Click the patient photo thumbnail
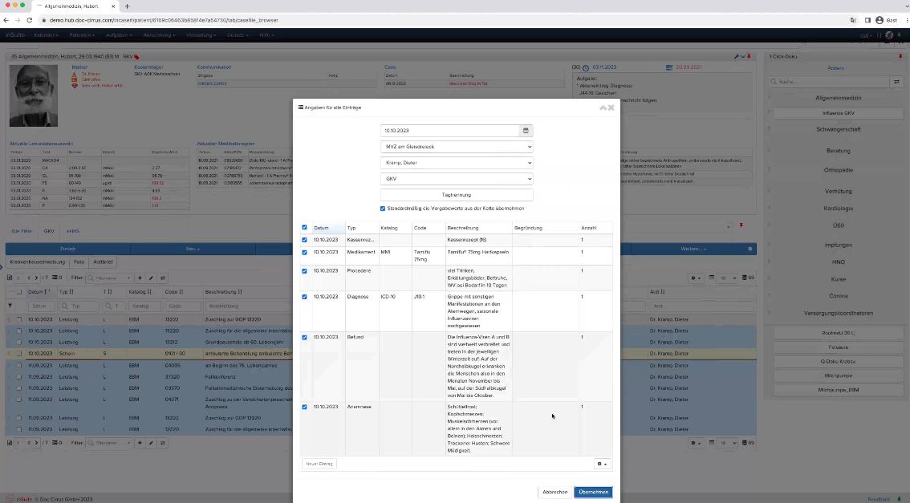 click(34, 95)
